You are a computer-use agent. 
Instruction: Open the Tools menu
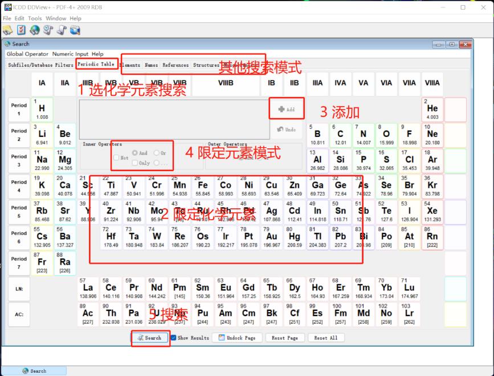point(35,18)
